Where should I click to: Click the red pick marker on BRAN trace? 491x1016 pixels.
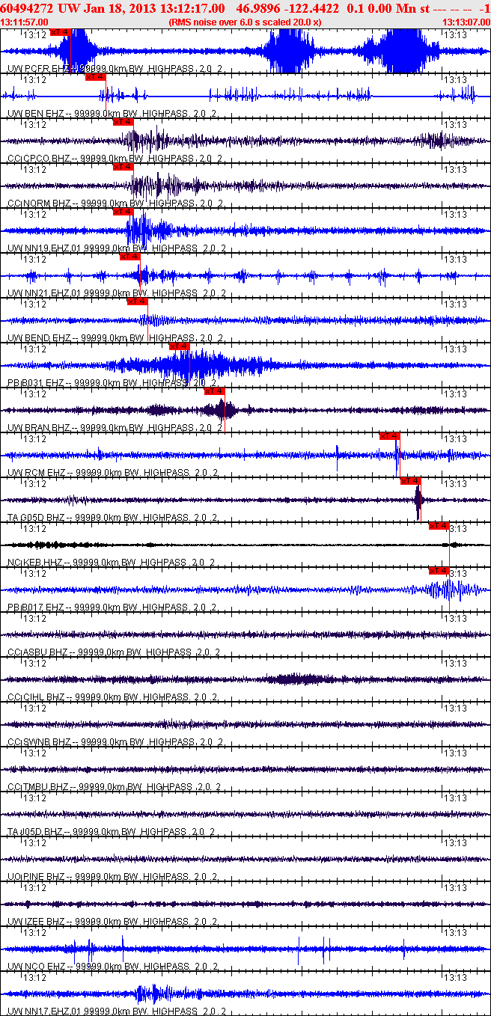tap(214, 391)
